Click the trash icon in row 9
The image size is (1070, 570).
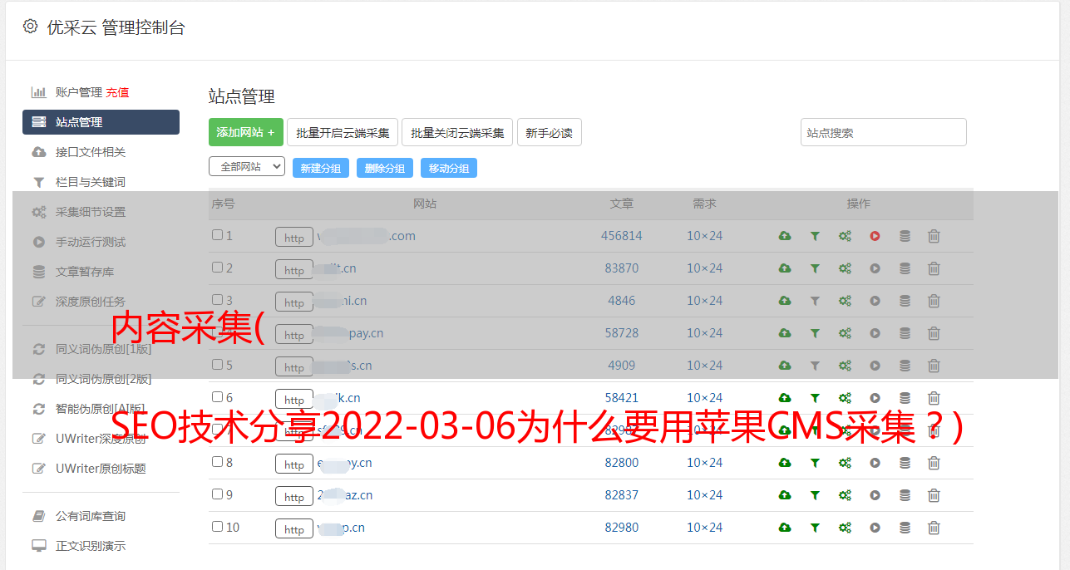934,495
